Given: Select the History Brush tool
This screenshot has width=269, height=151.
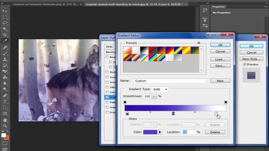Looking at the screenshot, I should (x=5, y=65).
